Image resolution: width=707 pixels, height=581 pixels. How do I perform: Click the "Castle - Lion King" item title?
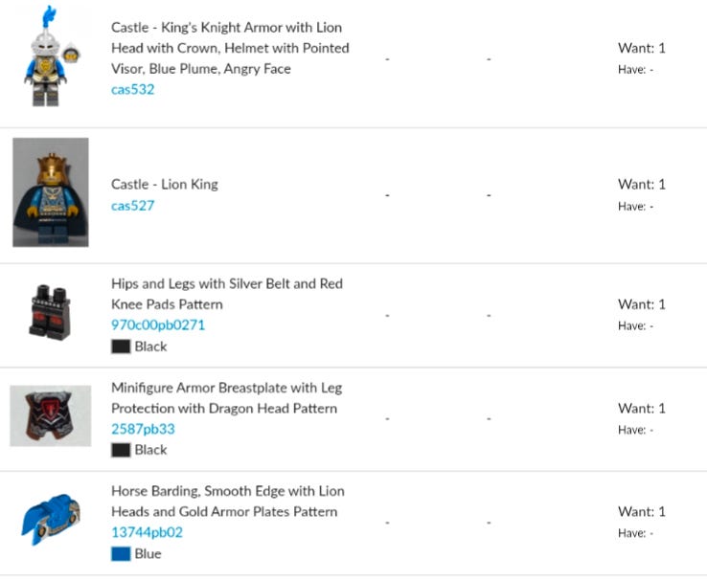165,185
